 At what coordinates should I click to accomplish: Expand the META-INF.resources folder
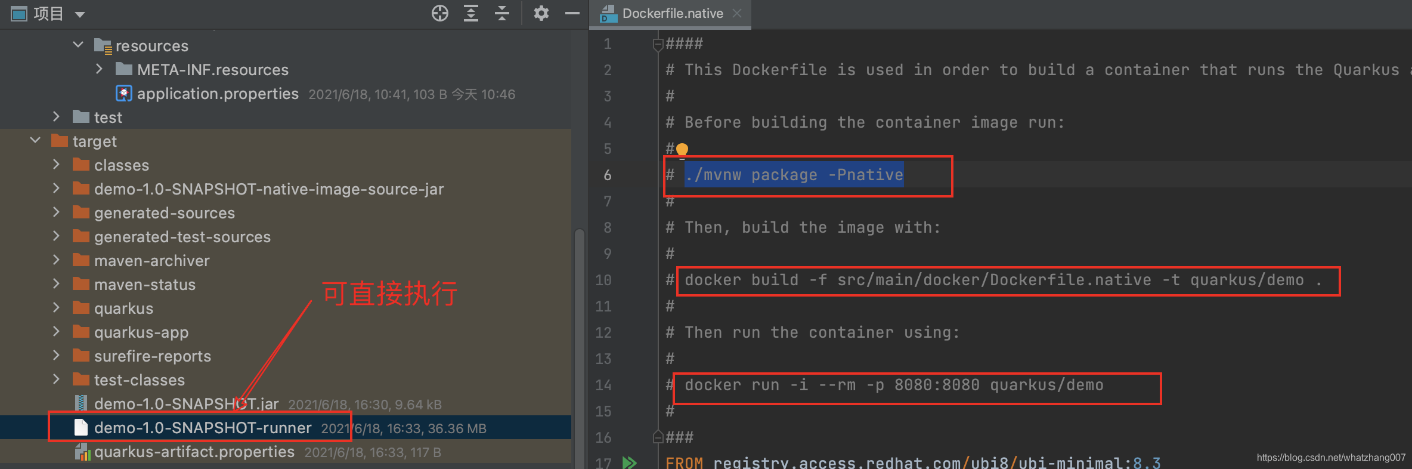click(100, 69)
